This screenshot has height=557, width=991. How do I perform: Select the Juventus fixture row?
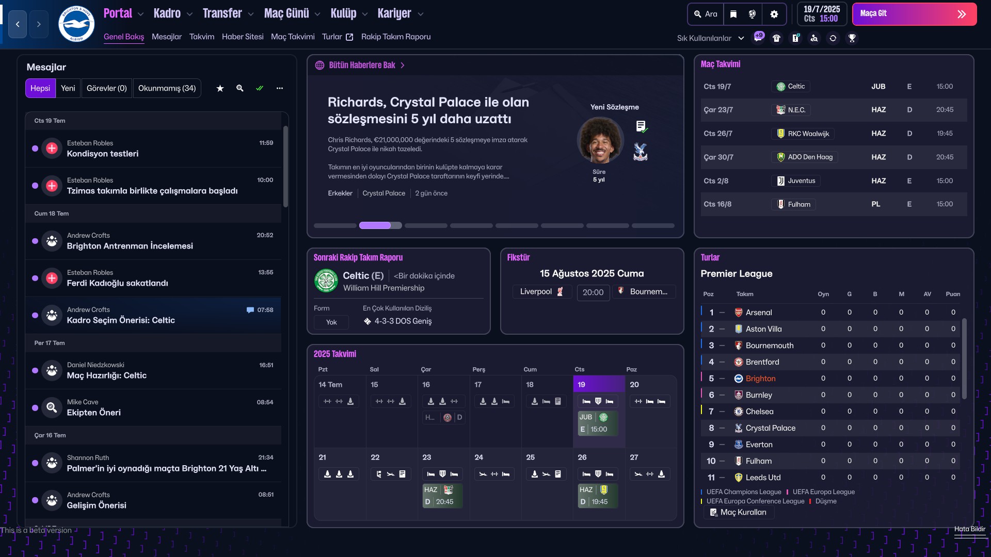coord(834,181)
